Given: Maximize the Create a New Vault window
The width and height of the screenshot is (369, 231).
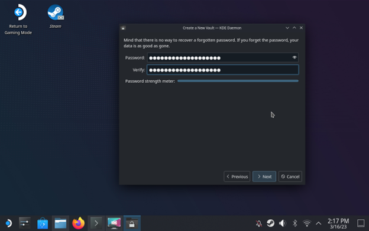Looking at the screenshot, I should click(x=294, y=28).
